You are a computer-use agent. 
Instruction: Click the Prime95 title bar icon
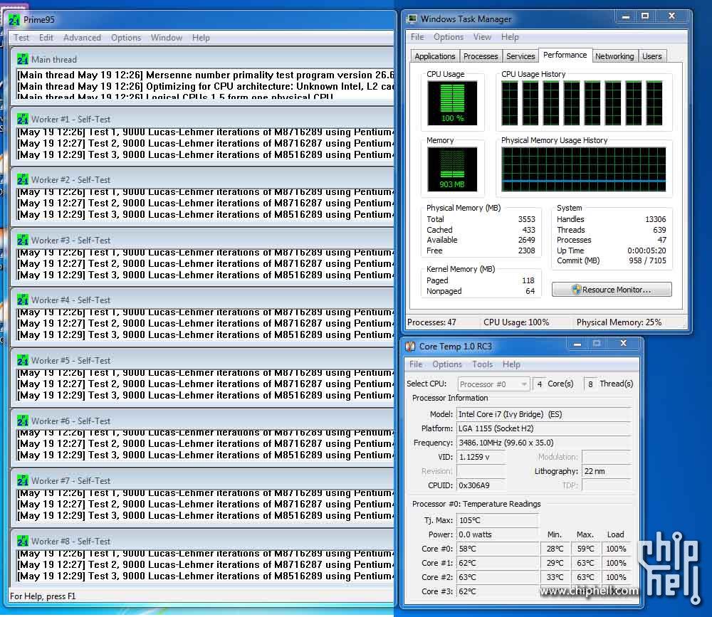tap(14, 20)
